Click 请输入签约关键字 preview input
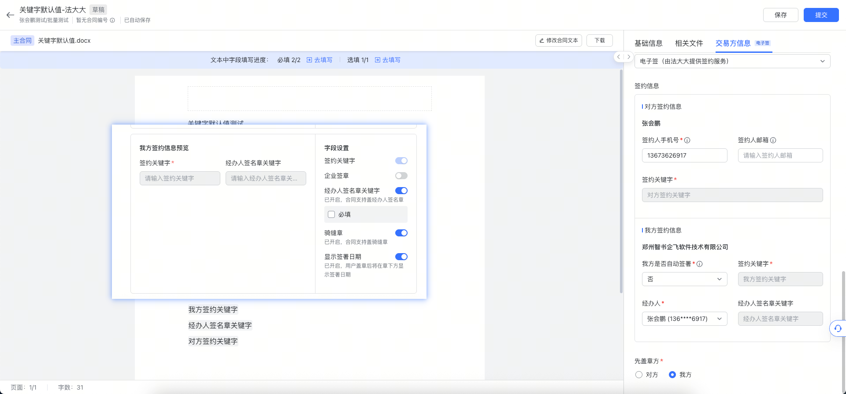Image resolution: width=846 pixels, height=394 pixels. point(180,178)
